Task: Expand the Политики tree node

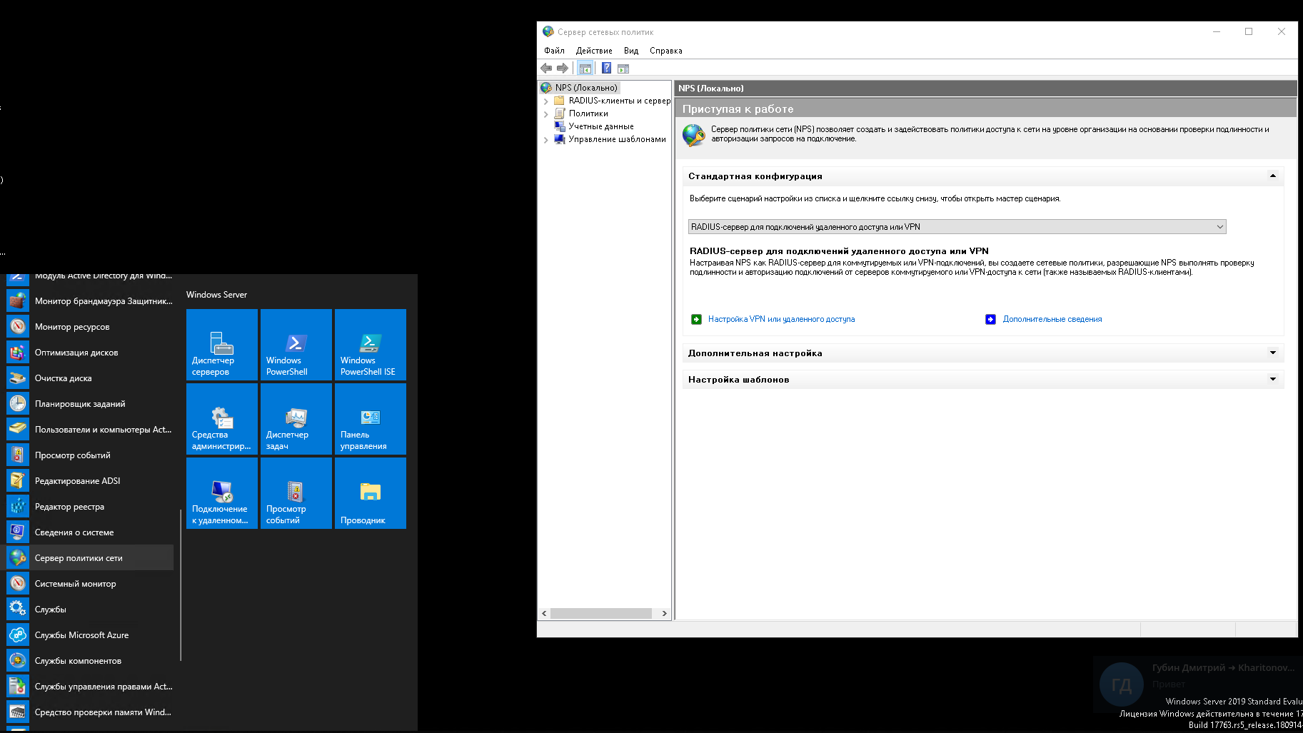Action: pos(546,114)
